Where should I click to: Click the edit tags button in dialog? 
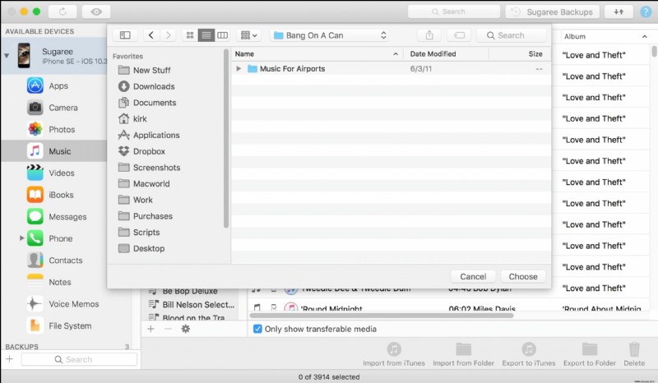pyautogui.click(x=459, y=35)
